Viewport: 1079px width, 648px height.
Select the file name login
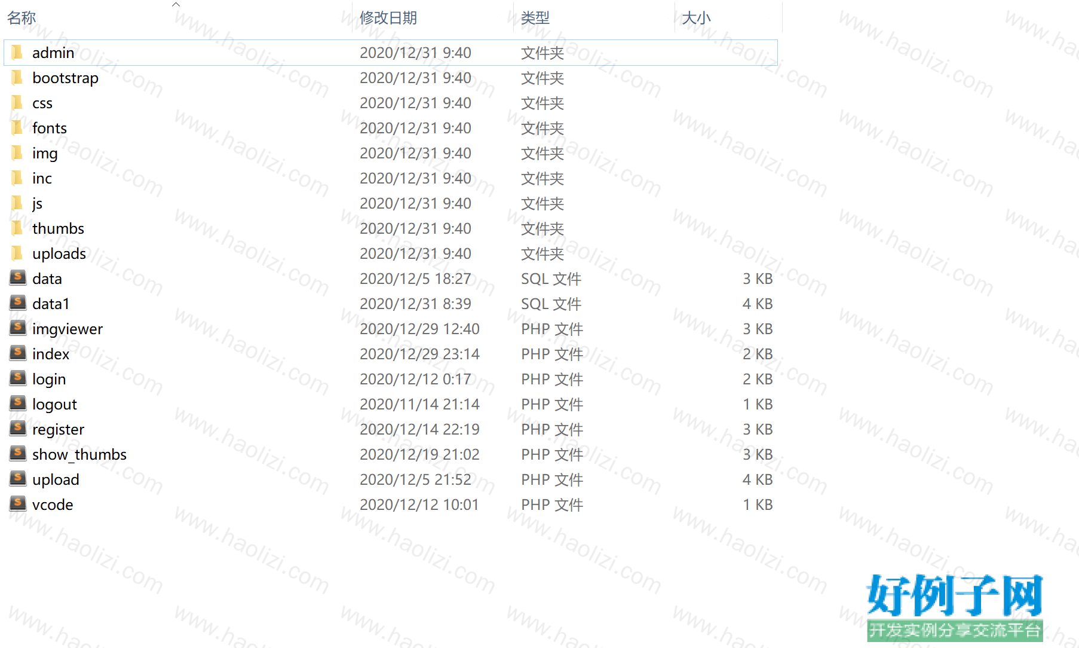click(x=49, y=380)
